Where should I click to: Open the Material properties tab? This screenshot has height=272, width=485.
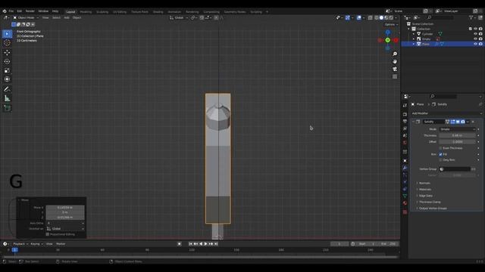pyautogui.click(x=405, y=203)
